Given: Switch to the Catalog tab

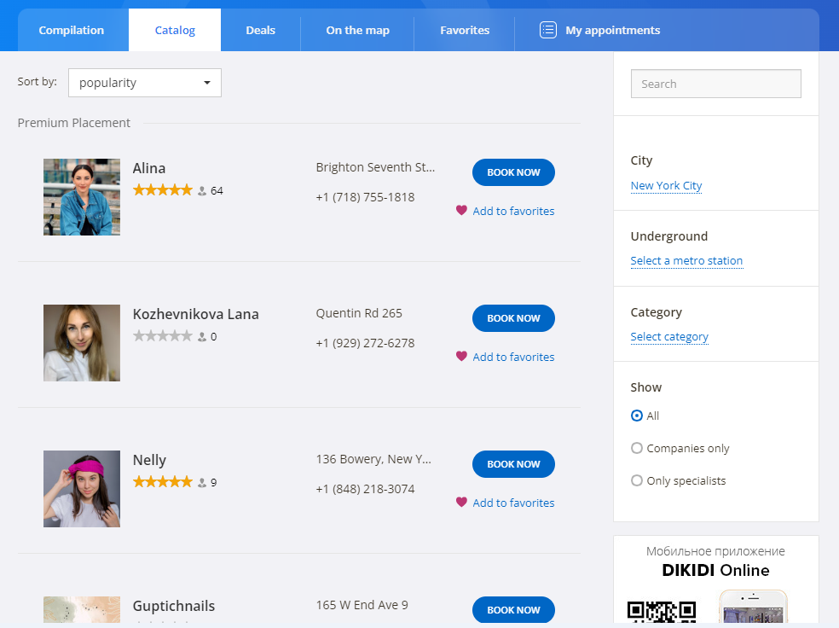Looking at the screenshot, I should [x=175, y=31].
